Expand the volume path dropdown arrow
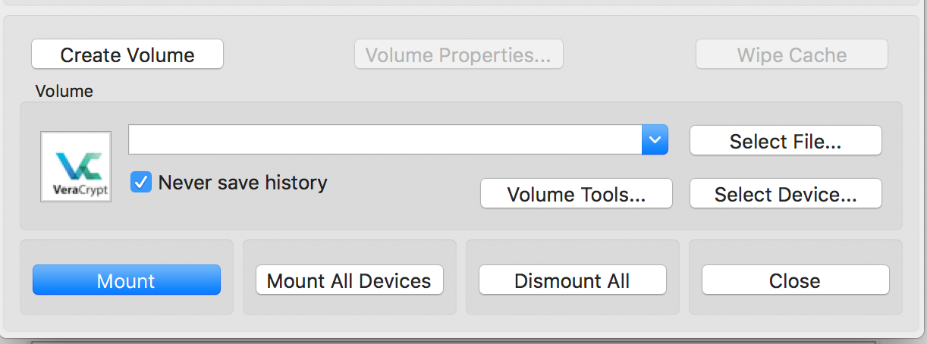Viewport: 927px width, 344px height. point(655,140)
